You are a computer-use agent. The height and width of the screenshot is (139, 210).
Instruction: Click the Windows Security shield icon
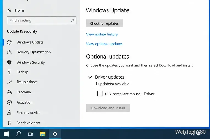(x=9, y=62)
